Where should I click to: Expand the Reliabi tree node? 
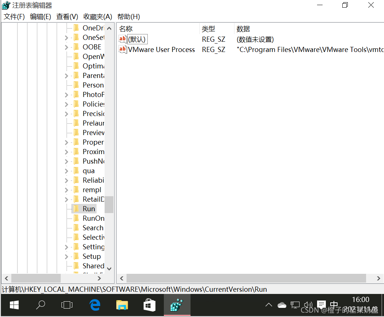click(x=66, y=180)
